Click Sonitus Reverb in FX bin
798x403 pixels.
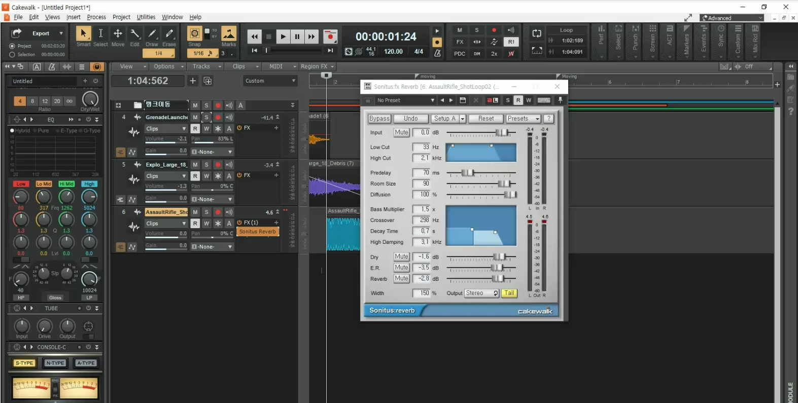click(x=258, y=232)
